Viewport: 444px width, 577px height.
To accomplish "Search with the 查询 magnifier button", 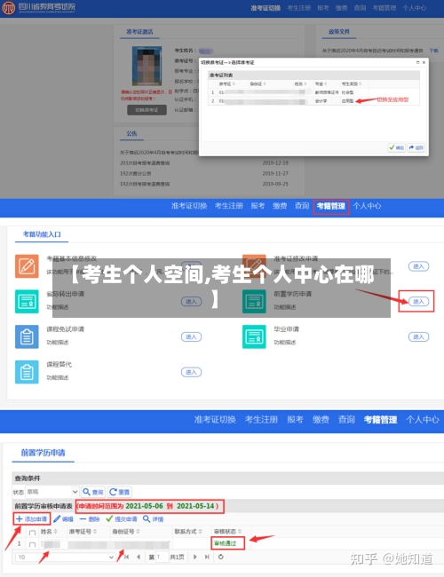I will (93, 492).
